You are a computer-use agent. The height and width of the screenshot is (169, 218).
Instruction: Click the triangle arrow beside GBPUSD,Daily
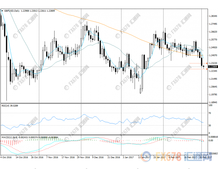(2, 11)
